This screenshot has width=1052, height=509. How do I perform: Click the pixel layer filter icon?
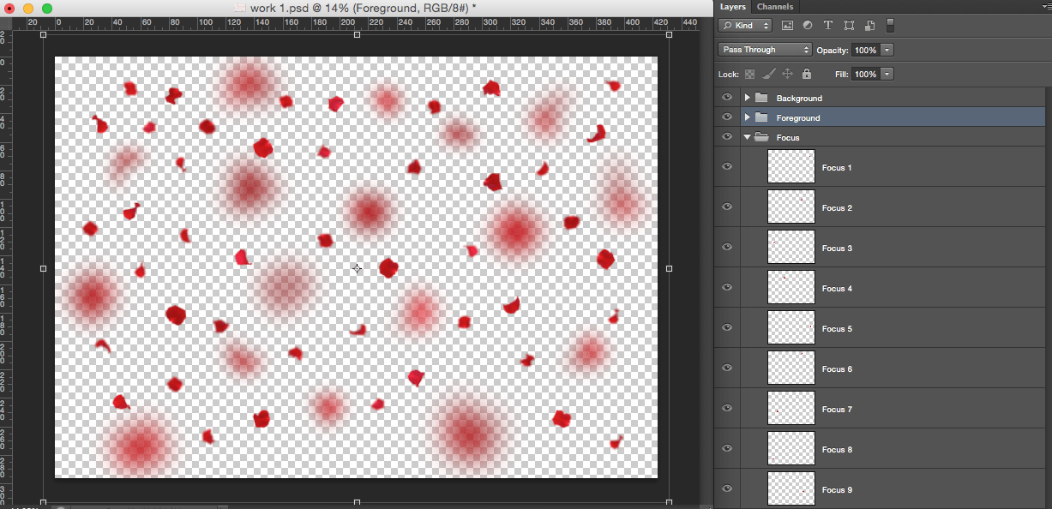coord(787,27)
